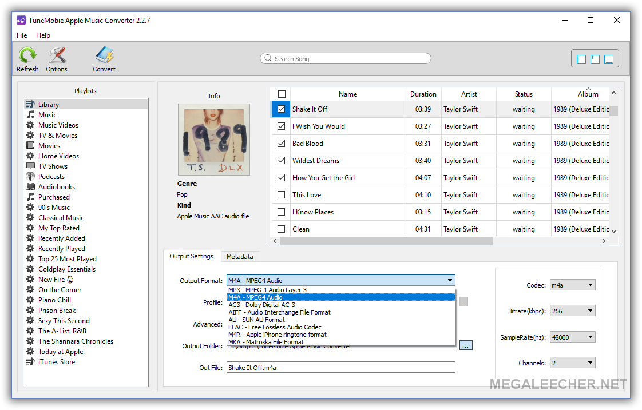This screenshot has width=642, height=410.
Task: Click the Today at Apple gear icon
Action: point(30,352)
